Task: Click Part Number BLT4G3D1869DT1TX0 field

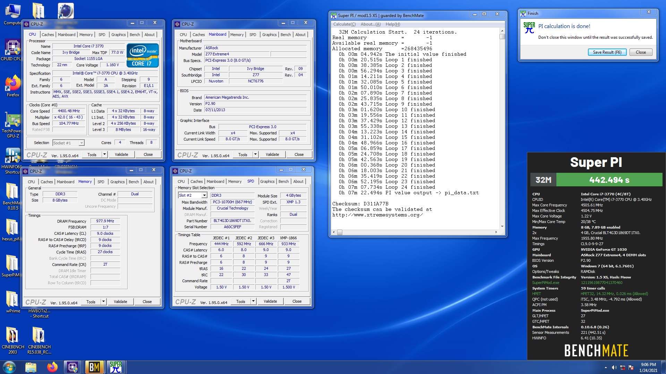Action: 232,221
